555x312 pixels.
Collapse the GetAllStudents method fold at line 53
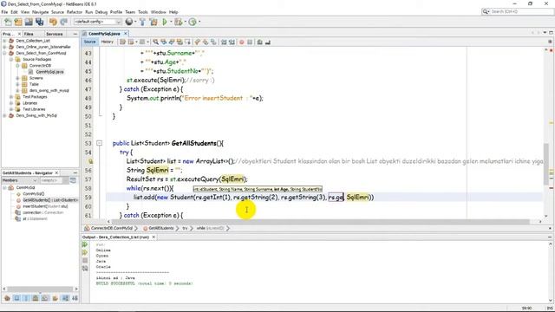coord(100,143)
